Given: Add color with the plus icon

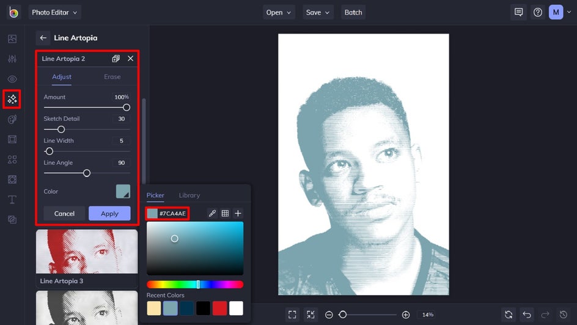Looking at the screenshot, I should click(238, 213).
